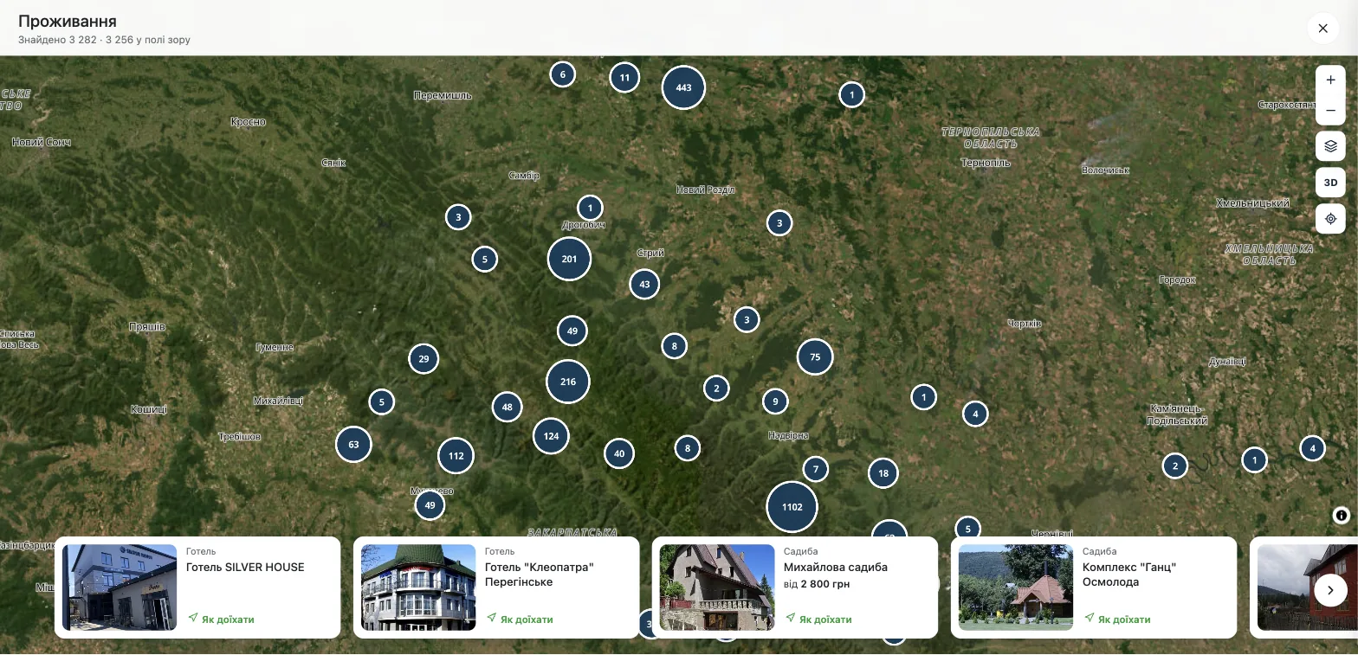Screen dimensions: 1358x655
Task: Click the 443 cluster marker
Action: (683, 87)
